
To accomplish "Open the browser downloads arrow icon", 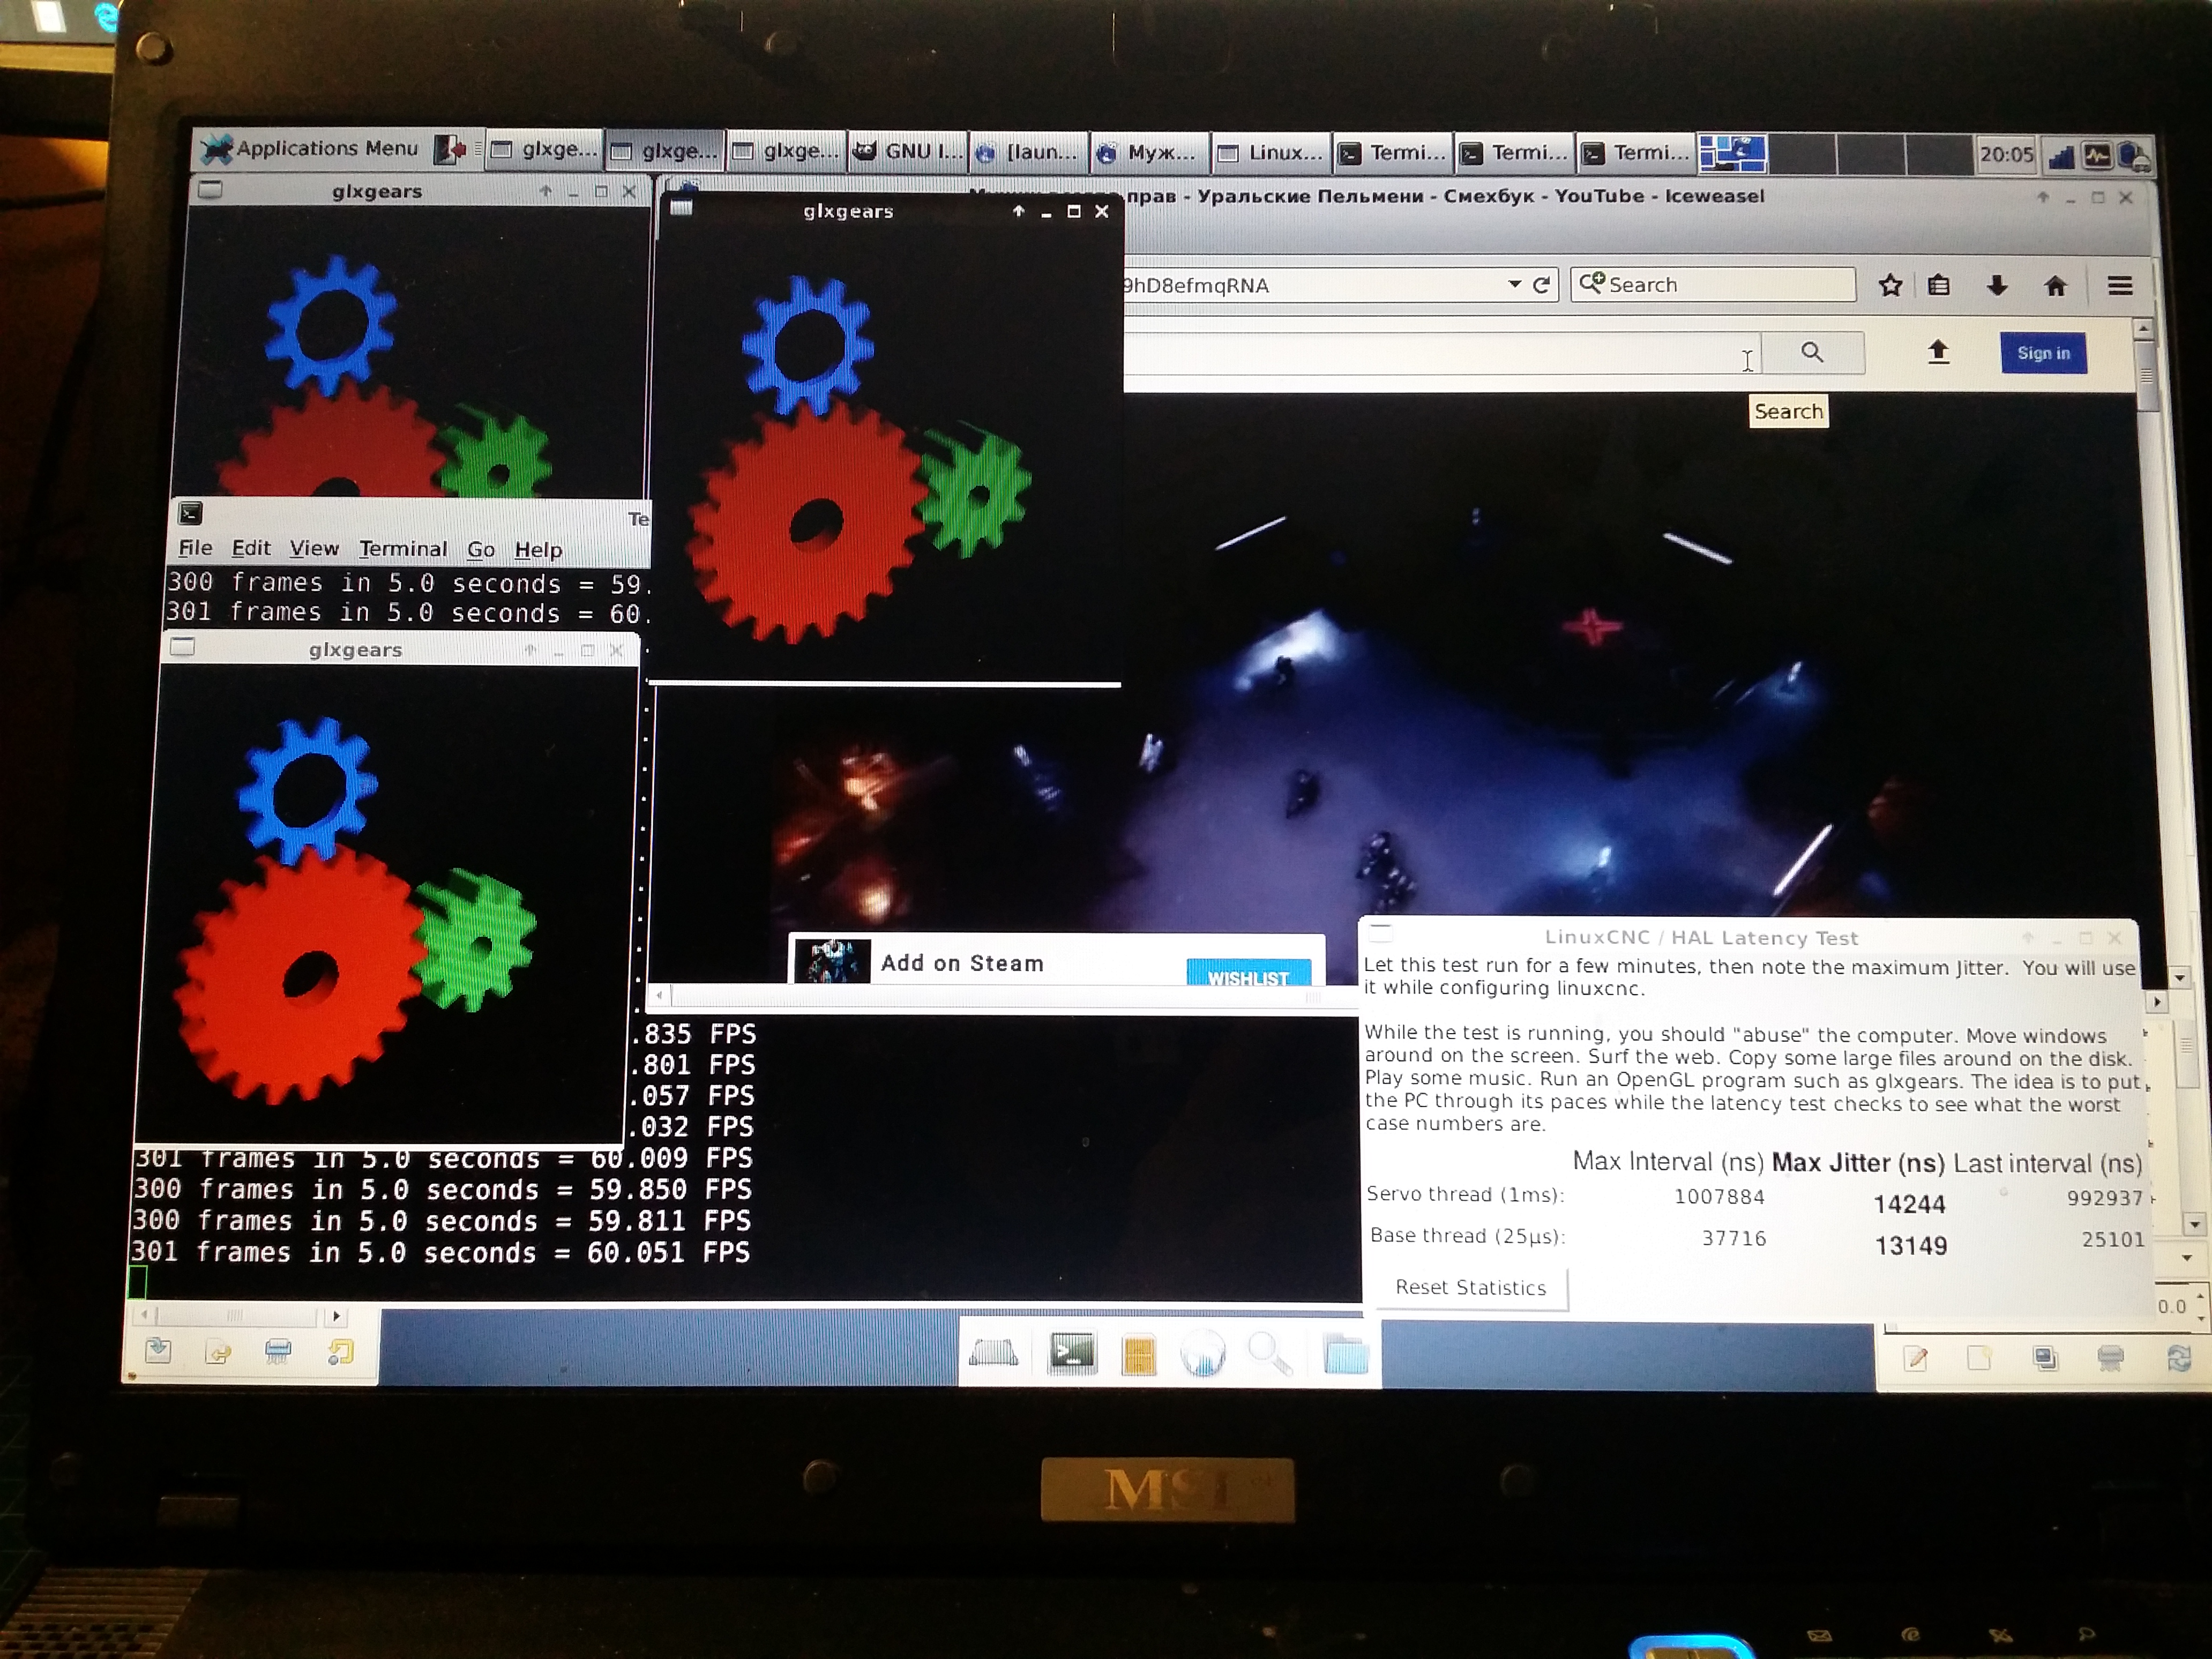I will (1996, 286).
